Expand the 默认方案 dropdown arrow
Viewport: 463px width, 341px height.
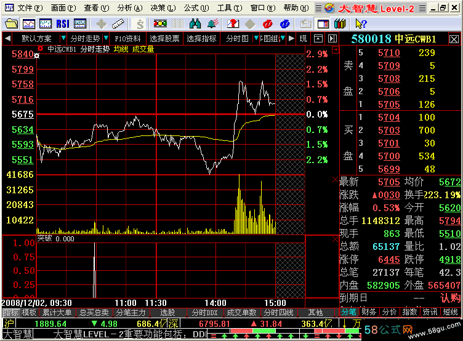[63, 38]
